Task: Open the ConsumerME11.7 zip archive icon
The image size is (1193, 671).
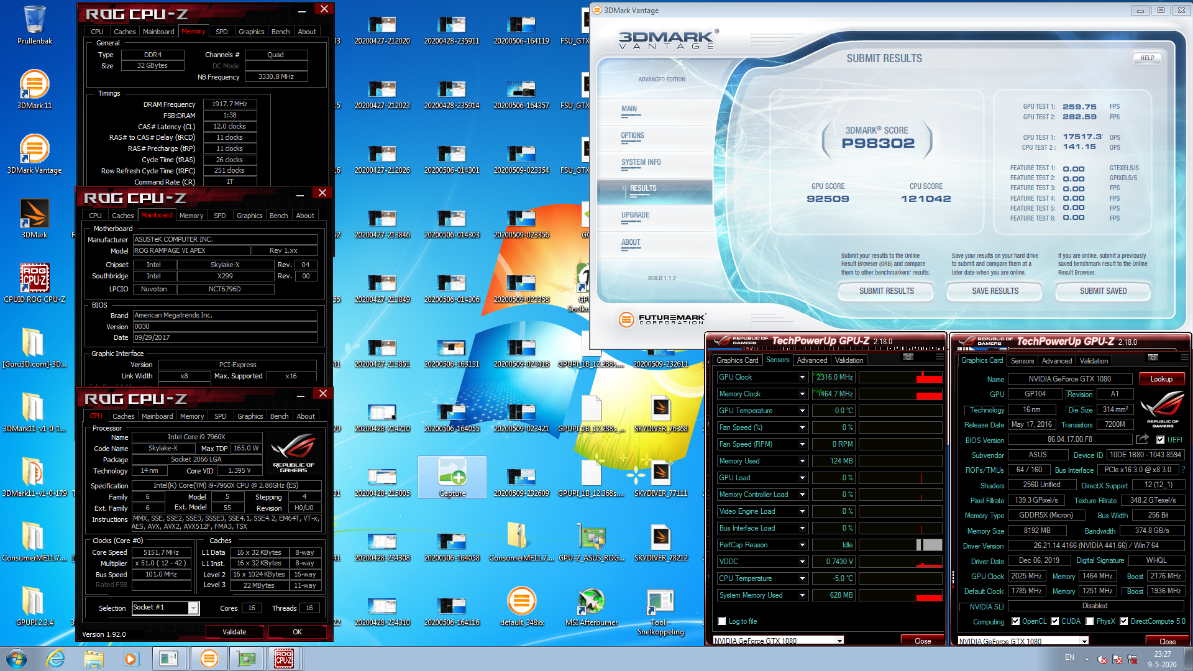Action: pyautogui.click(x=521, y=542)
